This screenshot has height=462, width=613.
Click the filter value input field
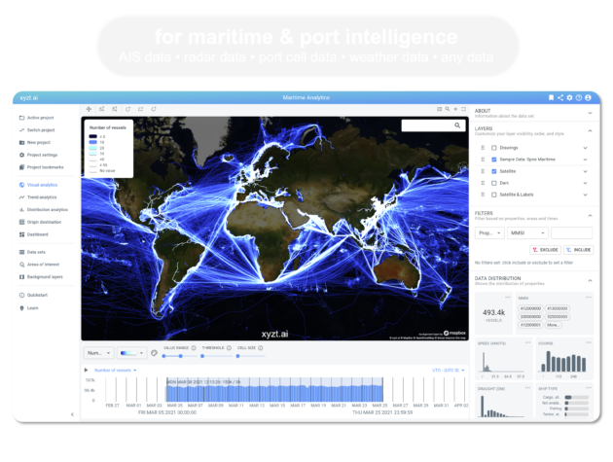click(571, 233)
